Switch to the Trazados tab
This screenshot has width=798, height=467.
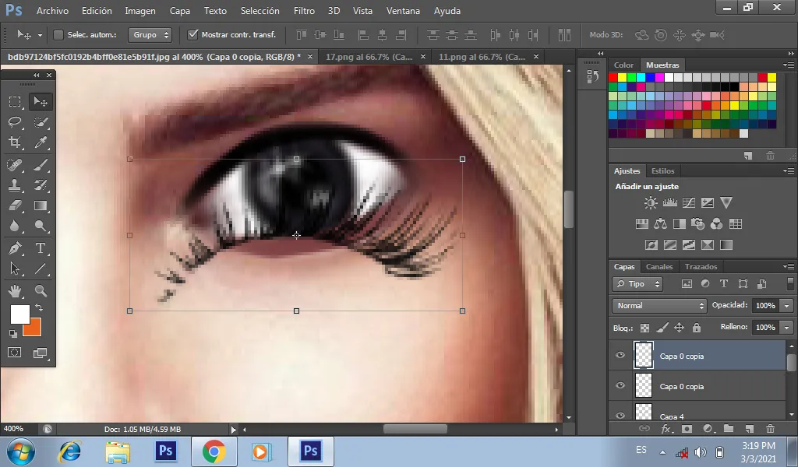tap(701, 266)
